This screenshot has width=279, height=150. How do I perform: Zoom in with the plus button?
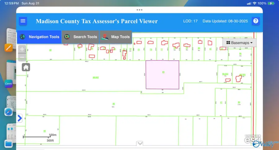click(x=22, y=49)
